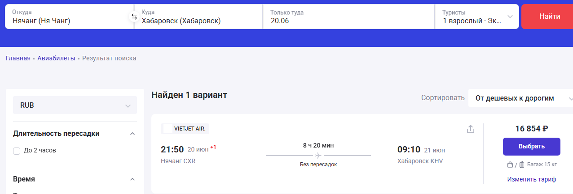573x194 pixels.
Task: Click the share icon on flight card
Action: [x=471, y=129]
